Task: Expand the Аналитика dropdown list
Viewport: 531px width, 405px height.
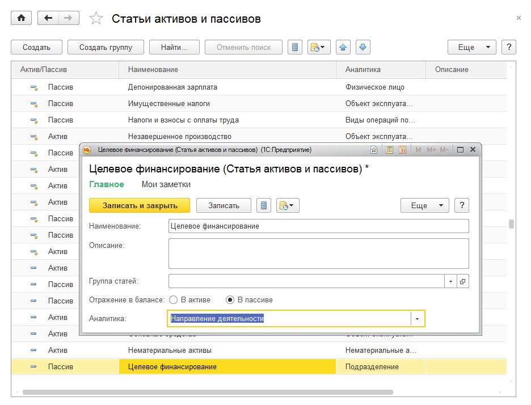Action: coord(418,319)
